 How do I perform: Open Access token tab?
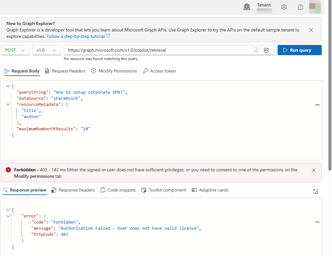(159, 71)
